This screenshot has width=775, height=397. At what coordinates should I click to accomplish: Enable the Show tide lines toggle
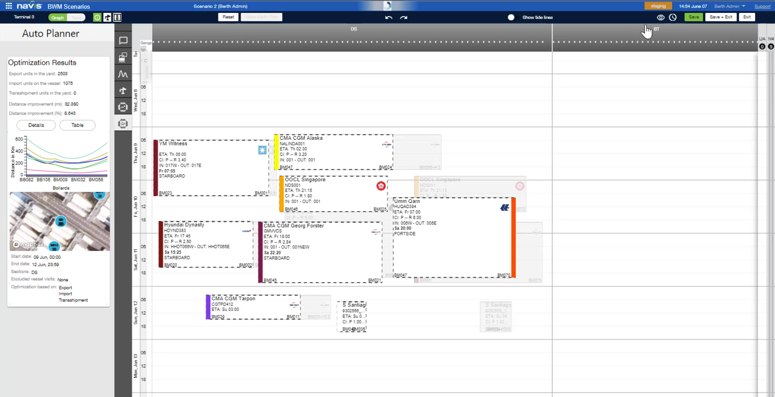pyautogui.click(x=511, y=17)
